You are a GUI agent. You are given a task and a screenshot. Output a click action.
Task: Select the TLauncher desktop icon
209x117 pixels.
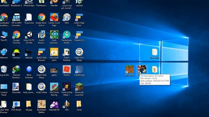(29, 19)
